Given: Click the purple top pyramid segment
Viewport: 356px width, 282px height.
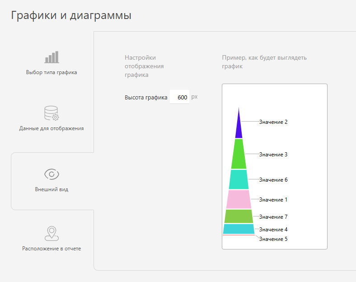Looking at the screenshot, I should pos(239,126).
